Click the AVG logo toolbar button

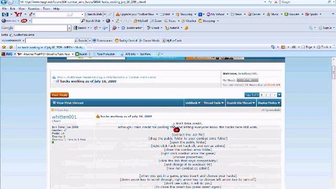tap(7, 54)
